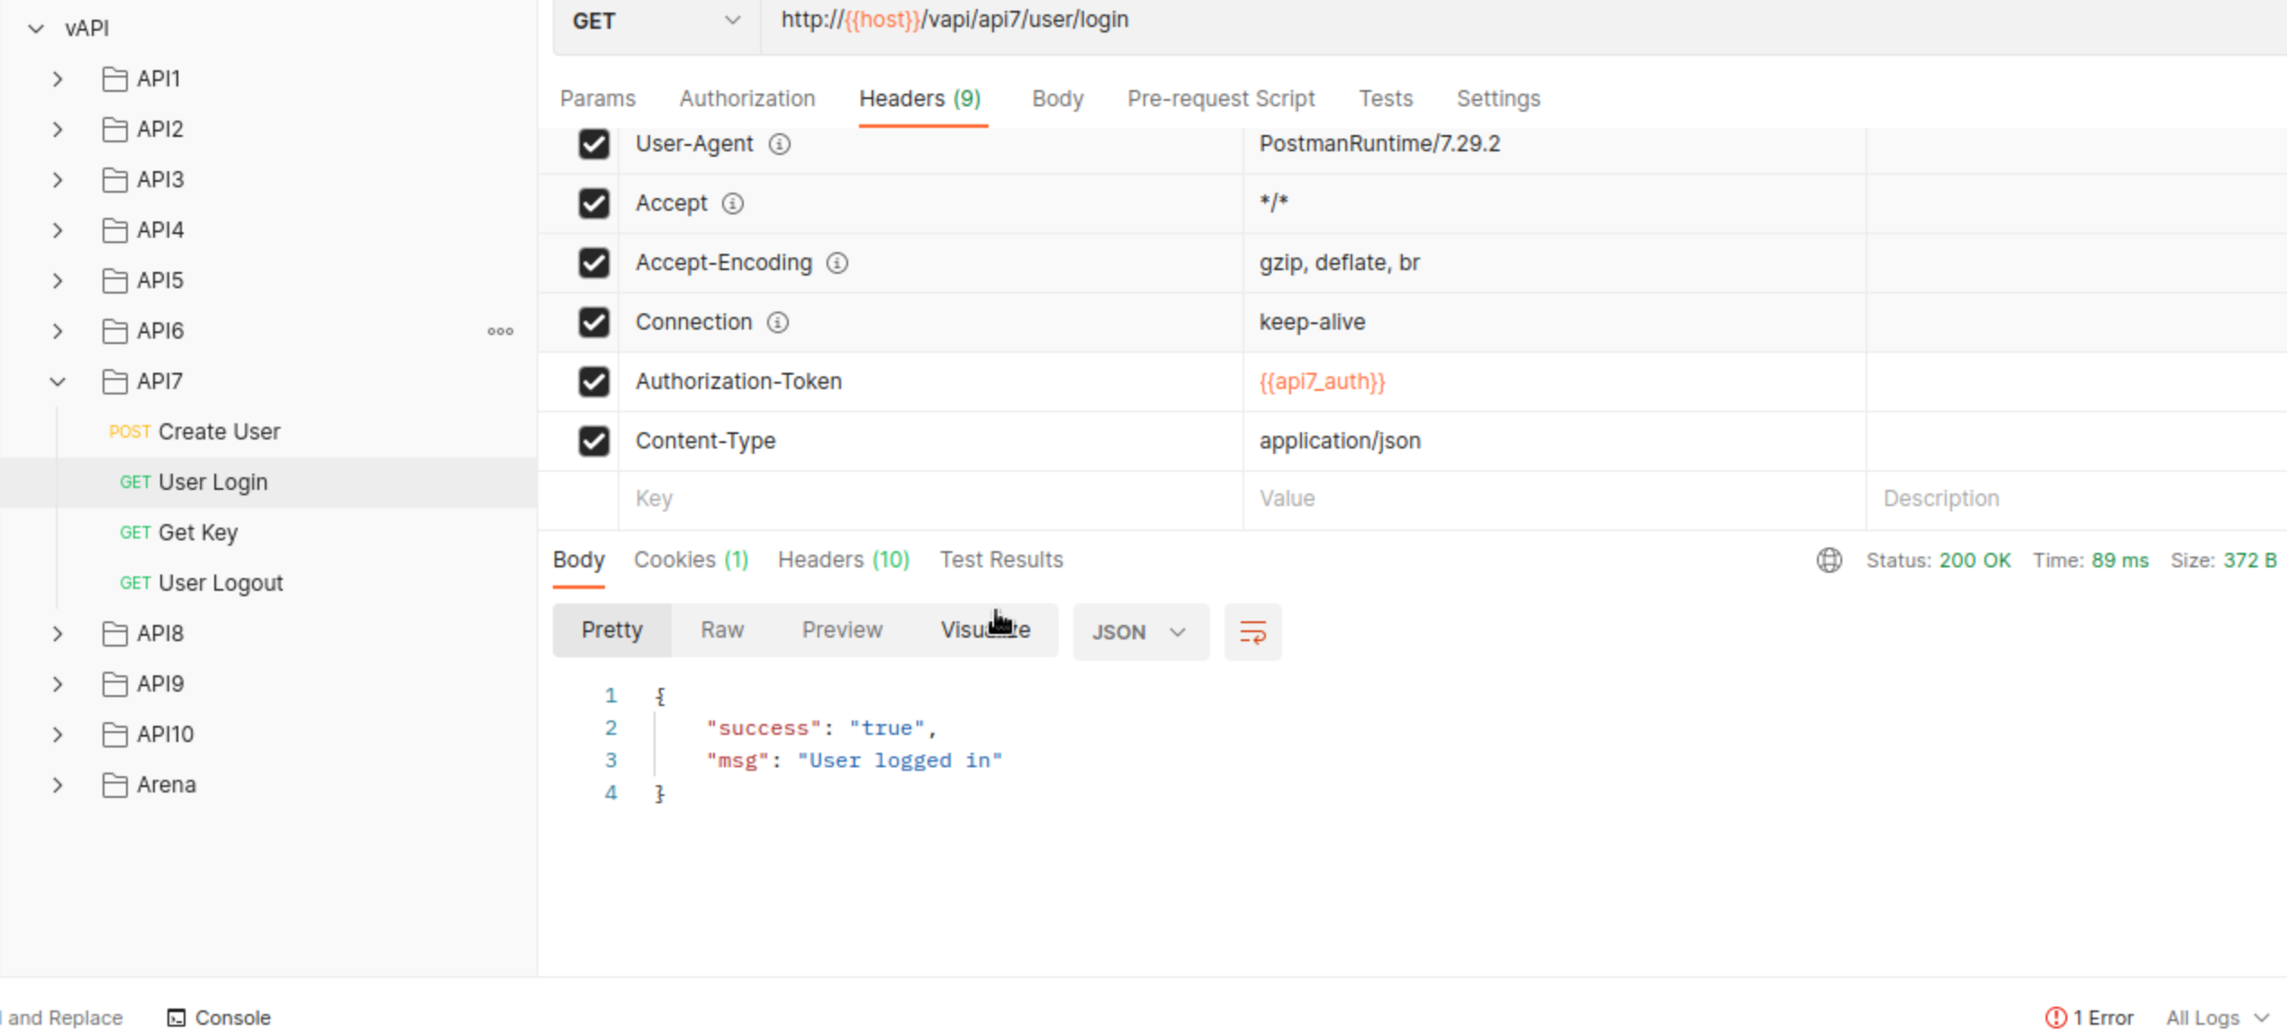The image size is (2287, 1032).
Task: Expand the API8 folder
Action: click(58, 634)
